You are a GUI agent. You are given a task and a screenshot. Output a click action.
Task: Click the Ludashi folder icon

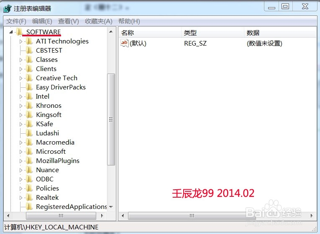[x=29, y=133]
